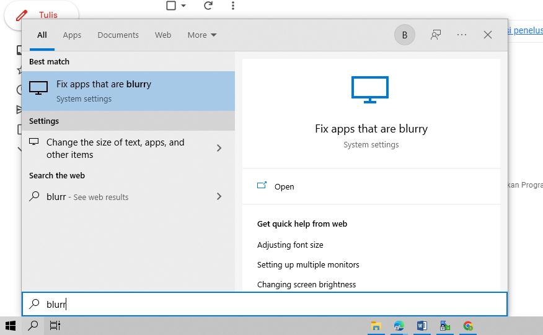This screenshot has width=543, height=335.
Task: Open the three-dot options menu in search panel
Action: pos(462,35)
